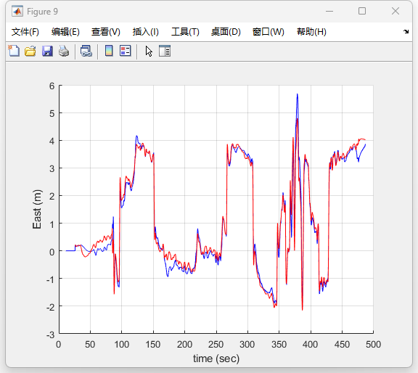The height and width of the screenshot is (373, 418).
Task: Click the Print Figure icon
Action: 64,51
